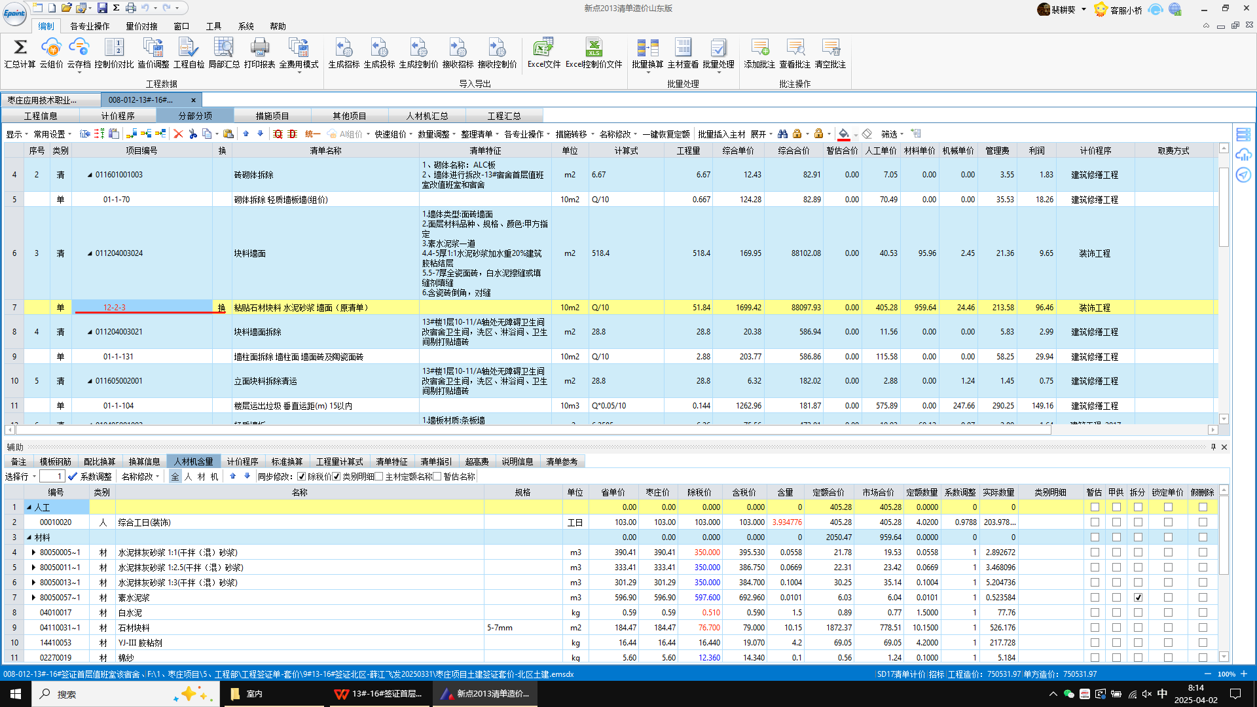Click the binoculars find icon
This screenshot has width=1257, height=707.
[x=783, y=134]
